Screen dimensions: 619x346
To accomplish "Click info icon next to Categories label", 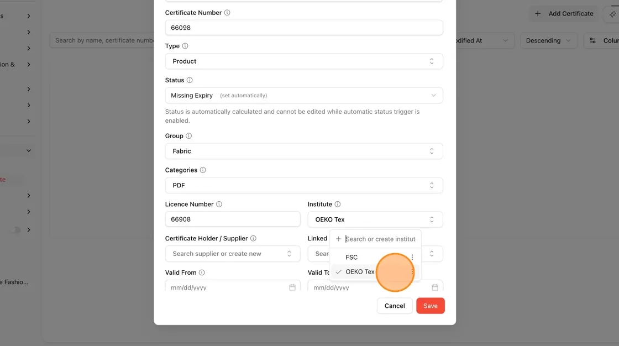I will coord(202,170).
